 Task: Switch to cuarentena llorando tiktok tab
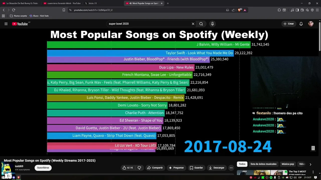(x=62, y=3)
